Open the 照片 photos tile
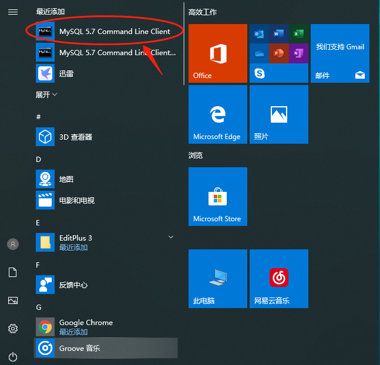 tap(279, 114)
